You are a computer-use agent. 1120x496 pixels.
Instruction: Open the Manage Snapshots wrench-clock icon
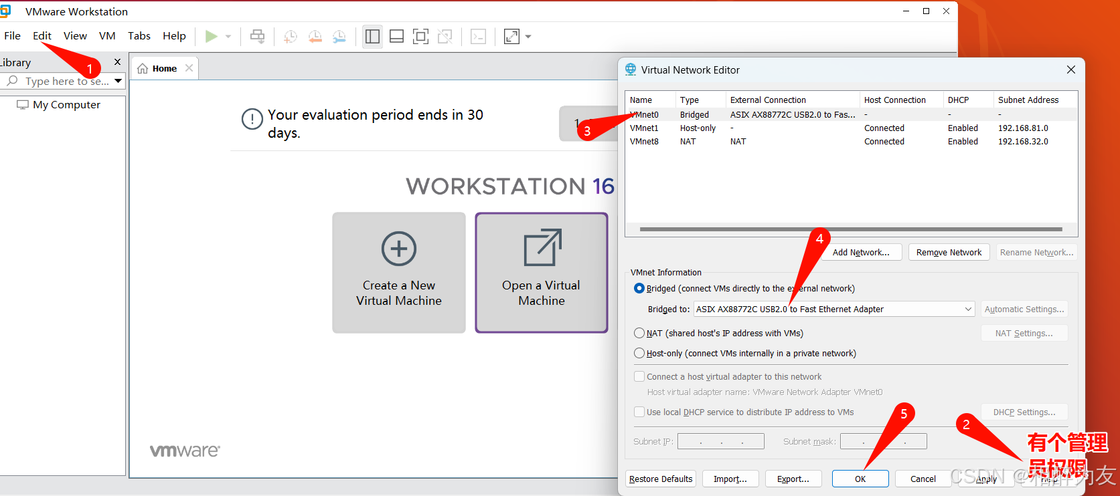tap(339, 37)
